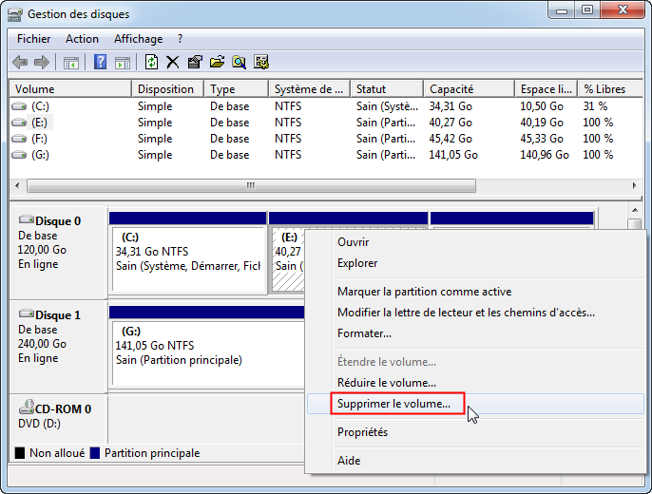Click the Explore magnifier folder icon

[x=239, y=63]
